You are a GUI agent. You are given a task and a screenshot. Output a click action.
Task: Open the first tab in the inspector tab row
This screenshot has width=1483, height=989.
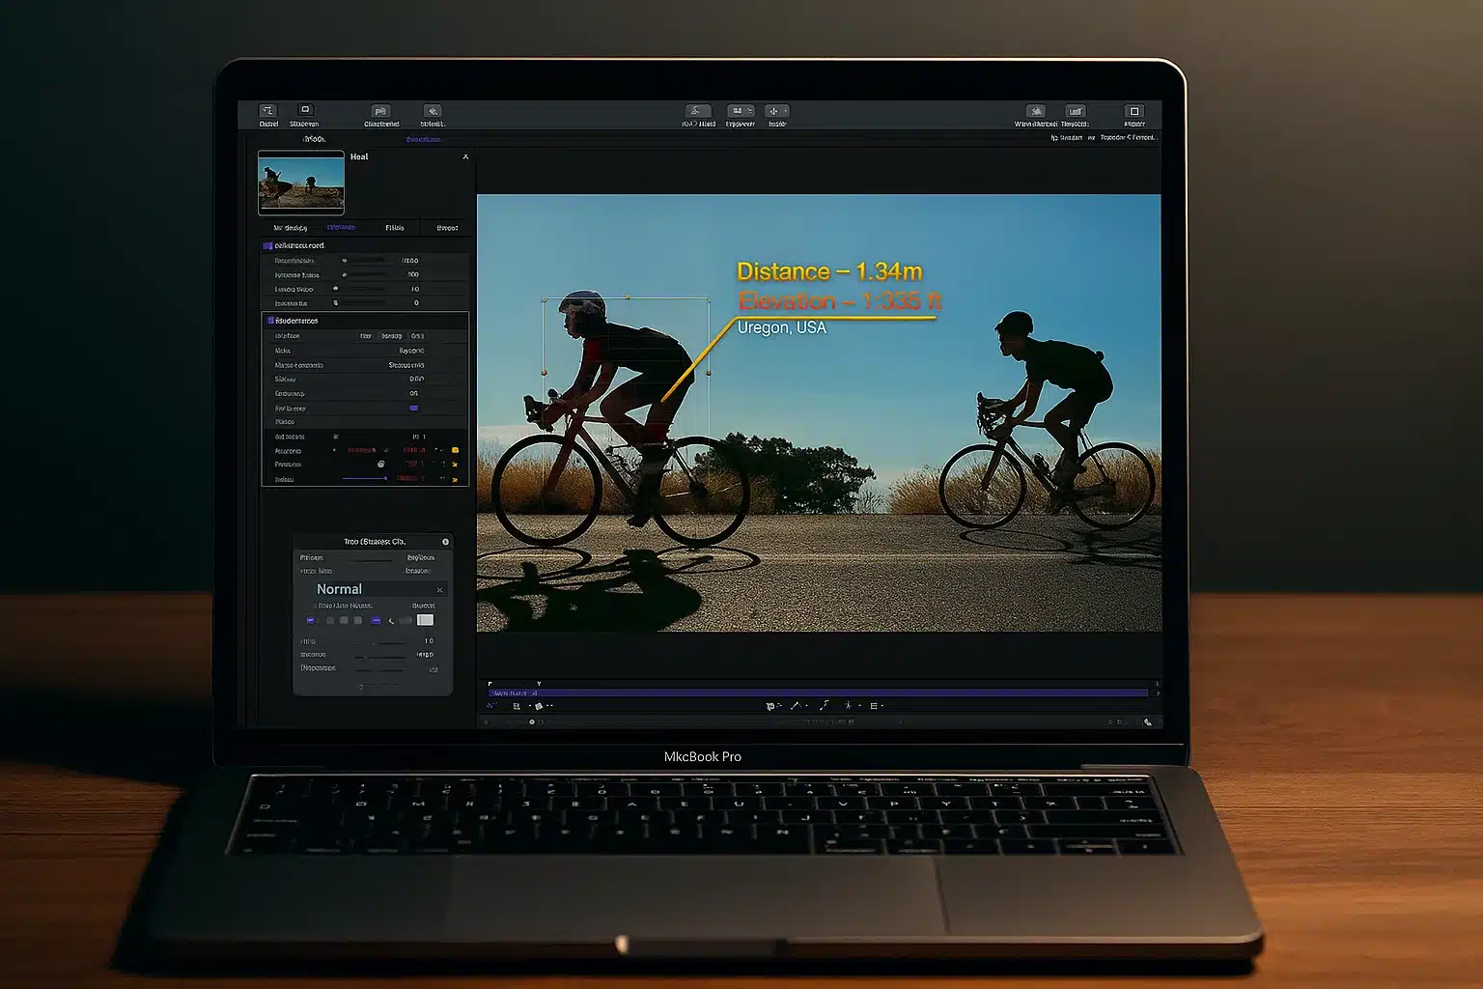[x=291, y=228]
